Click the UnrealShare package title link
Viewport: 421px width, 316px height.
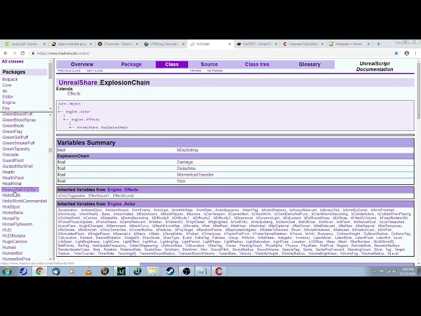78,82
